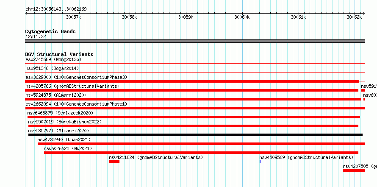This screenshot has height=187, width=377.
Task: Click the 30058k ruler tick label
Action: [x=129, y=17]
